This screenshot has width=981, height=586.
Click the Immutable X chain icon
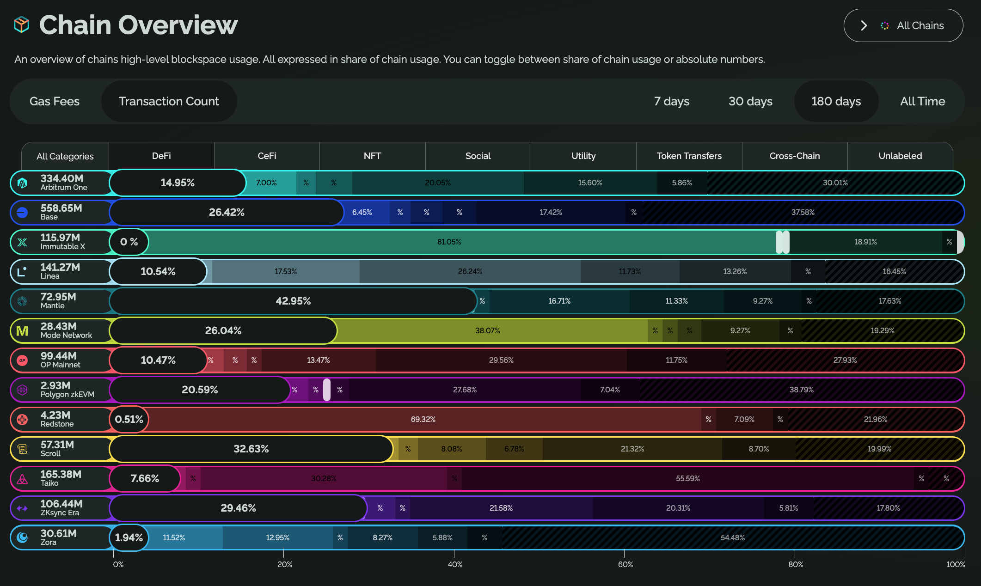click(x=22, y=242)
